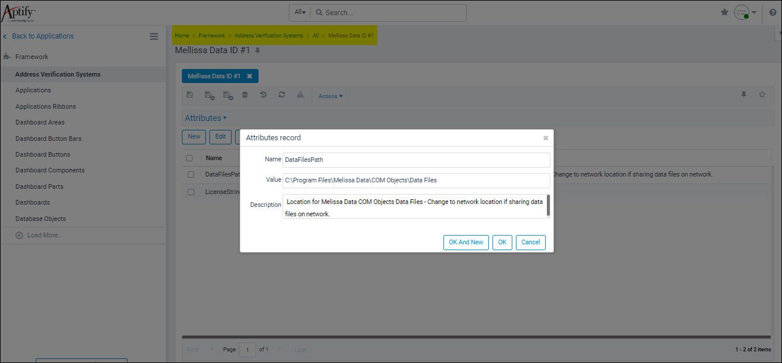Open Dashboard Components in the sidebar
This screenshot has height=363, width=782.
(x=50, y=170)
